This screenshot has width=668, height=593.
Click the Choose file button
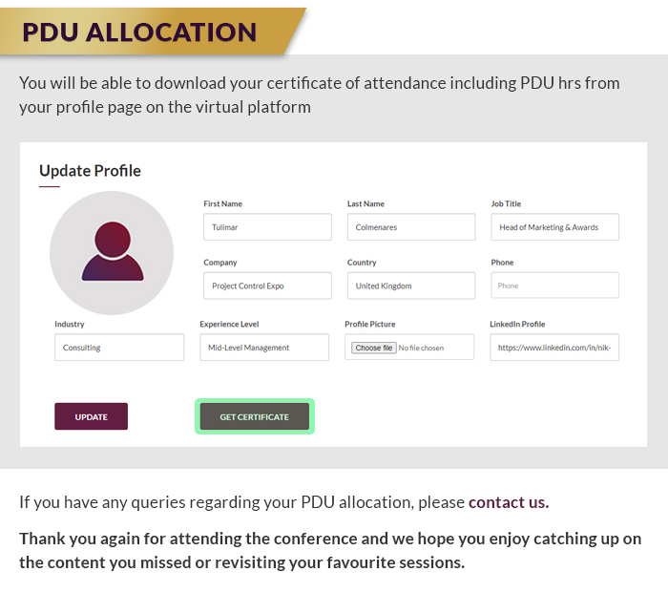click(x=374, y=348)
